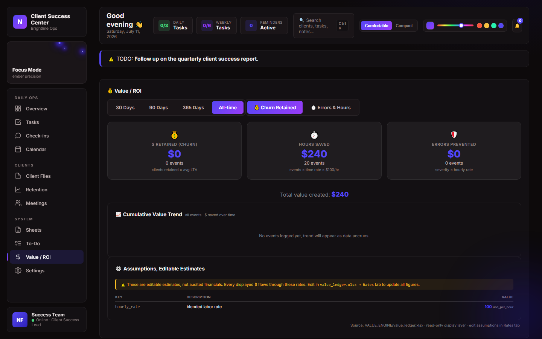
Task: Go to Tasks in the sidebar
Action: (x=47, y=122)
